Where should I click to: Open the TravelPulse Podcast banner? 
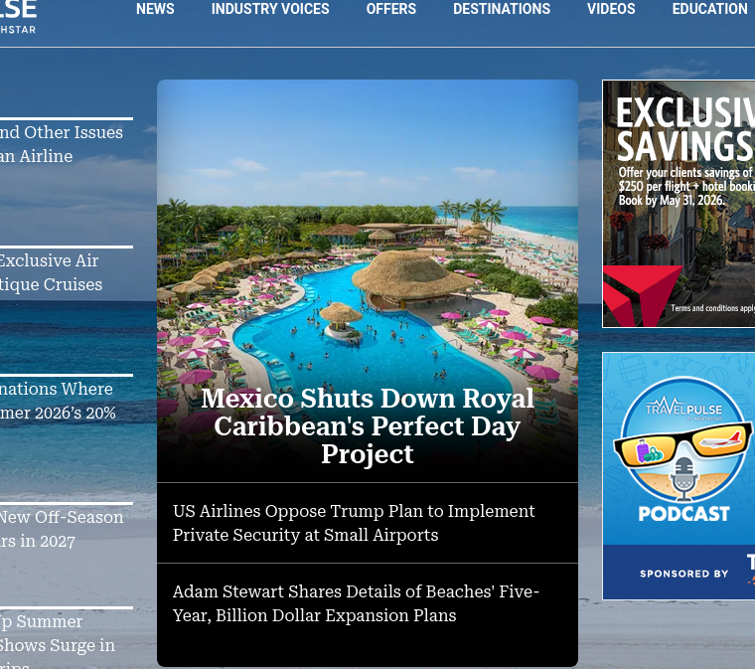(679, 476)
